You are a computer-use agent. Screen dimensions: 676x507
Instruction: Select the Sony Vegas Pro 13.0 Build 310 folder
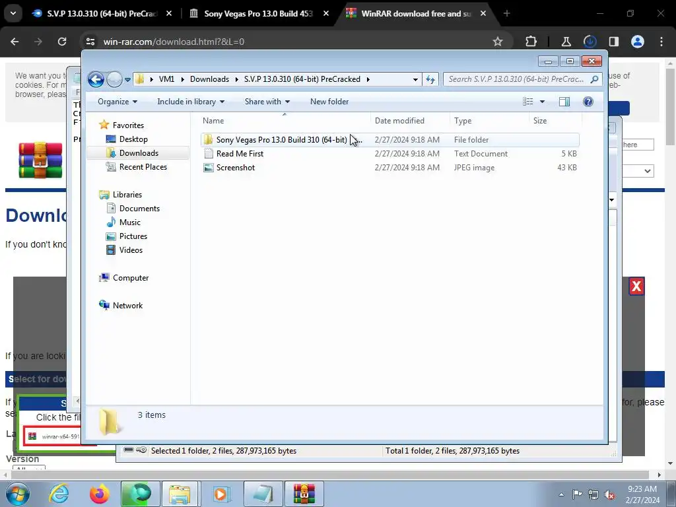(x=389, y=140)
